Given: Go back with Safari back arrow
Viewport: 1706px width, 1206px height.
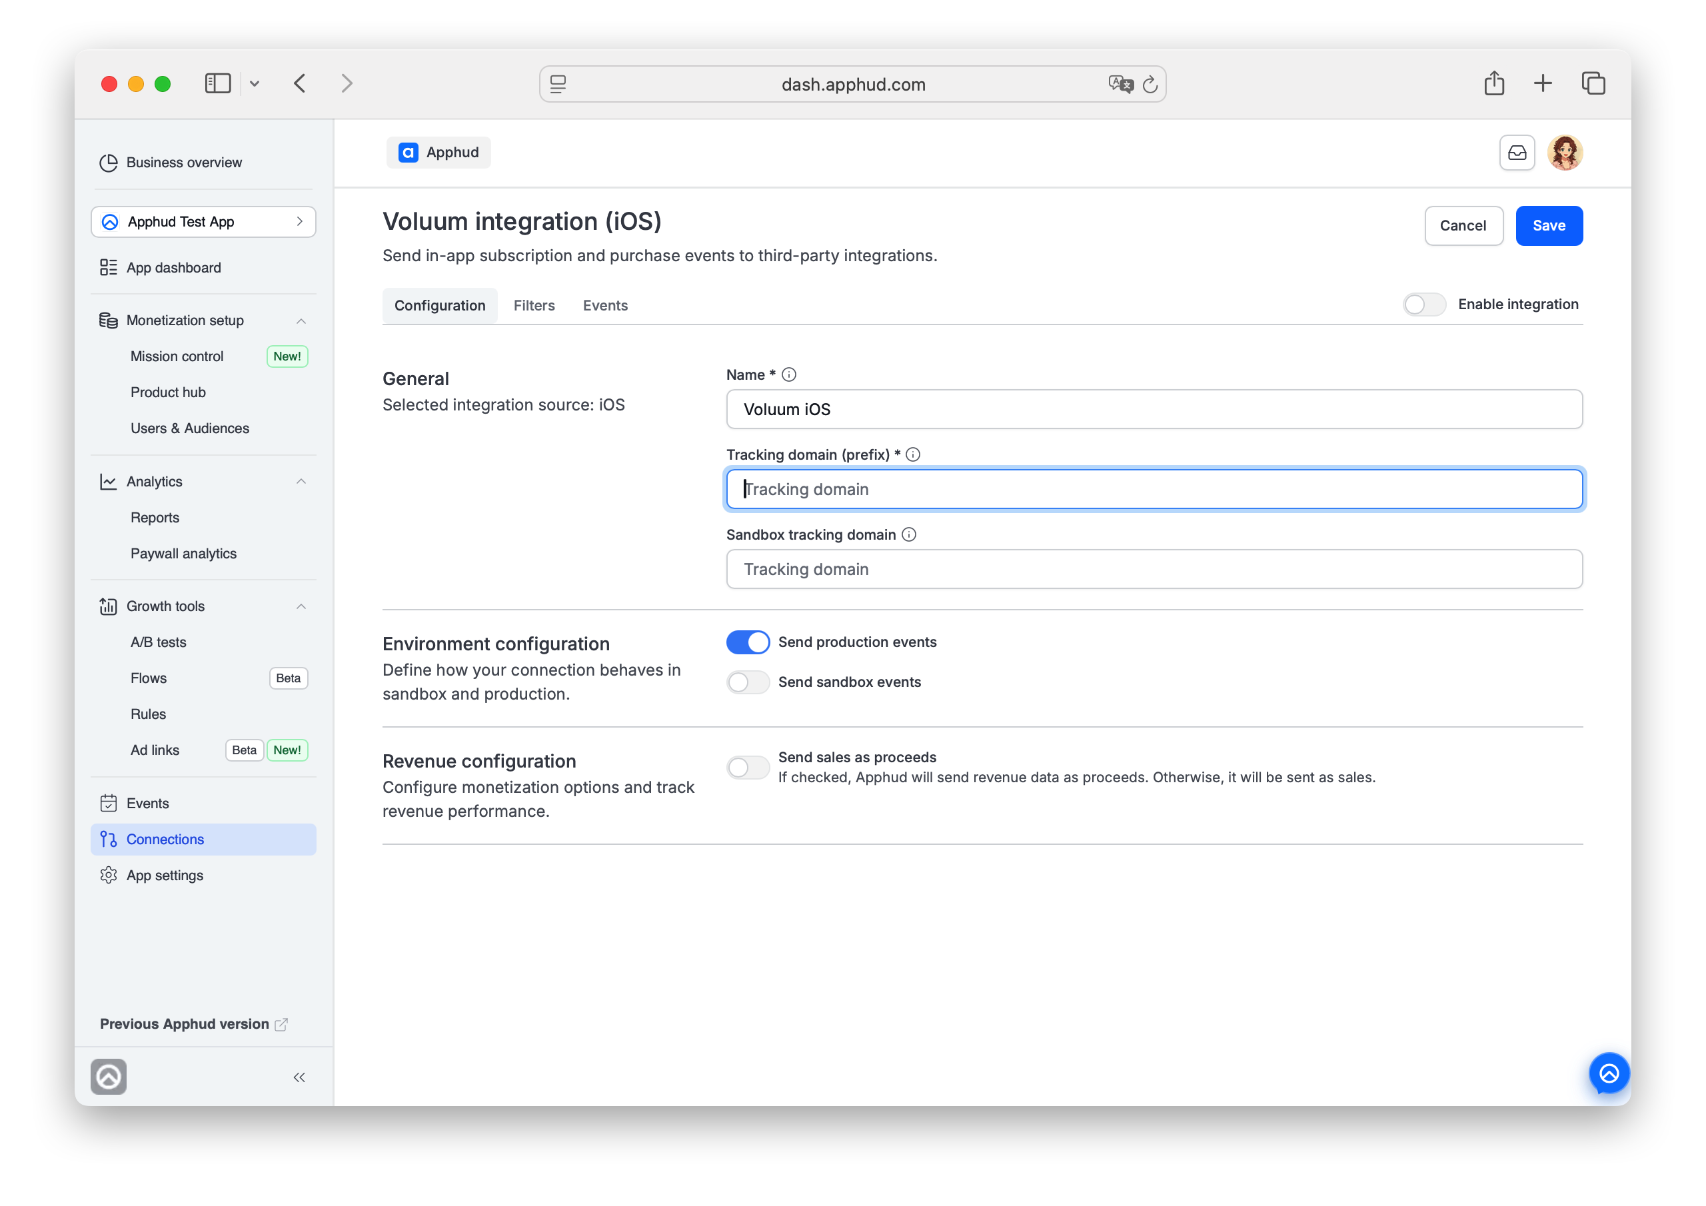Looking at the screenshot, I should click(x=299, y=83).
